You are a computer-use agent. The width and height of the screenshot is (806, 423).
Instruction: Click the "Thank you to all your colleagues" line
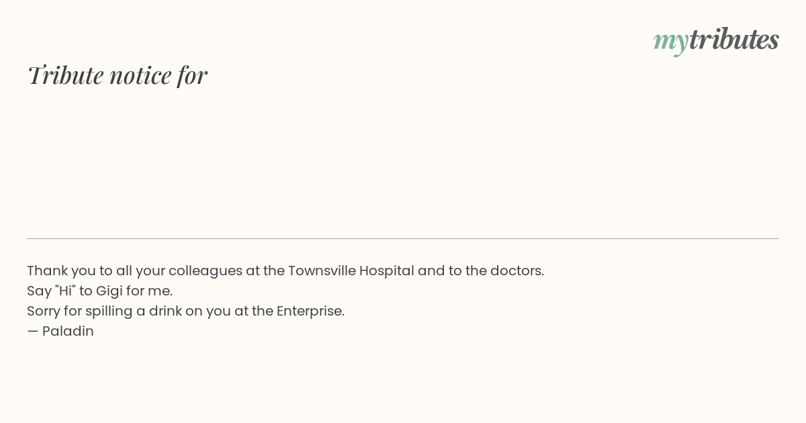pos(285,271)
